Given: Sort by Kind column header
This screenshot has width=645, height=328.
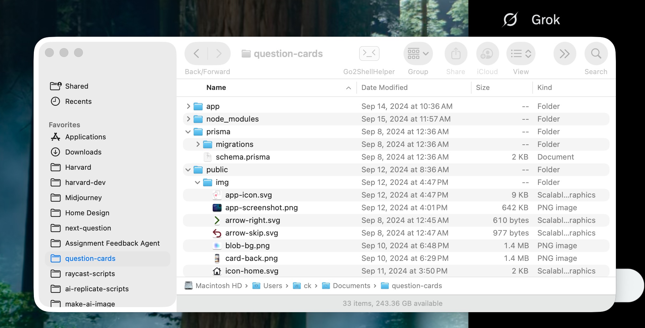Looking at the screenshot, I should point(544,87).
